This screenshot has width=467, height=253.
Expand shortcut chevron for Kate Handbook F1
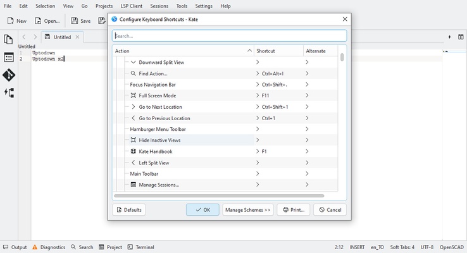[258, 152]
